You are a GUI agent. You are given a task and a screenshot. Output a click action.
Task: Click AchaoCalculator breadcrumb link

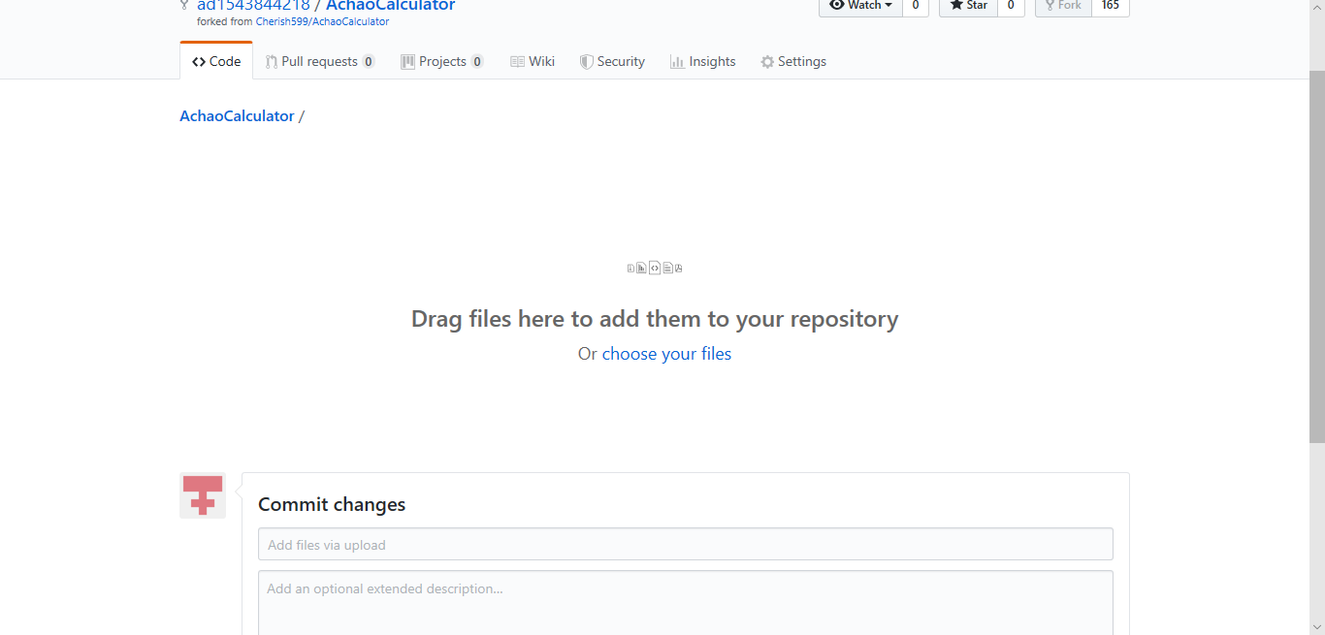click(x=237, y=116)
